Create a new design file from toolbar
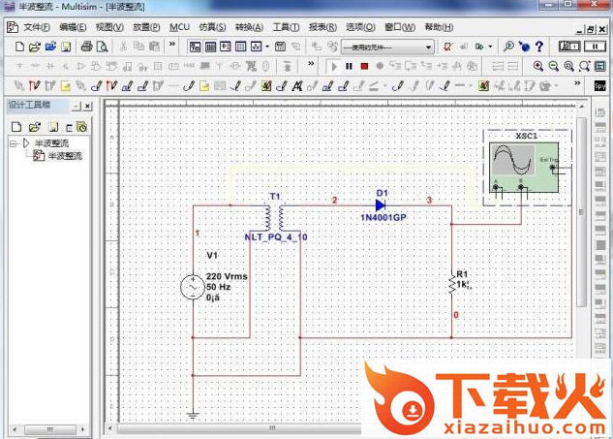 (19, 47)
